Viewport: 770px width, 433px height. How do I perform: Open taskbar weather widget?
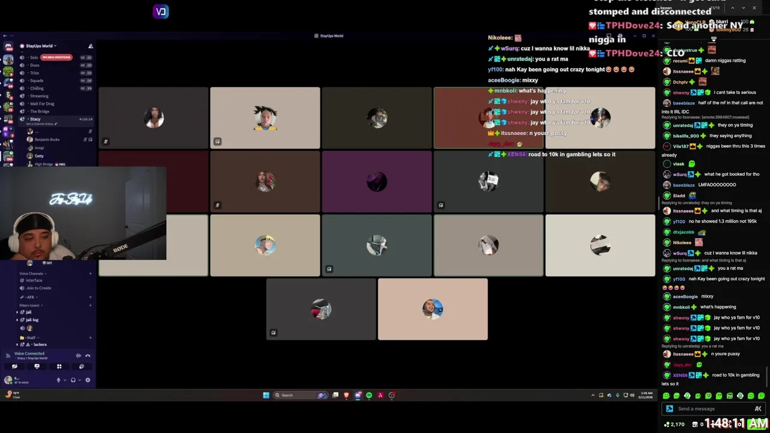pos(12,395)
